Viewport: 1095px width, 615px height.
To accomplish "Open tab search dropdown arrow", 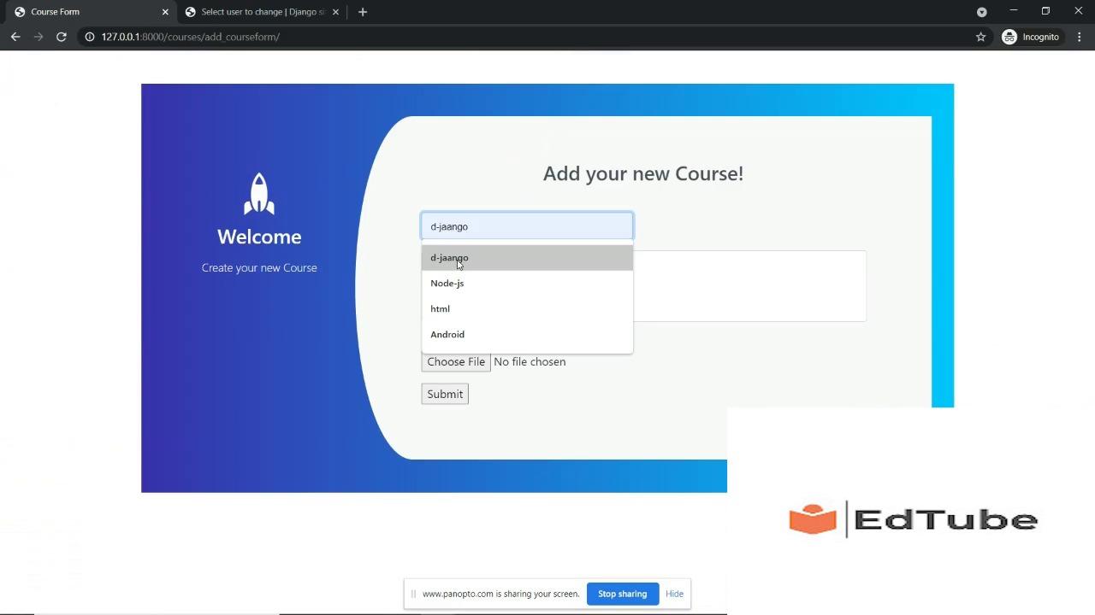I will coord(981,12).
